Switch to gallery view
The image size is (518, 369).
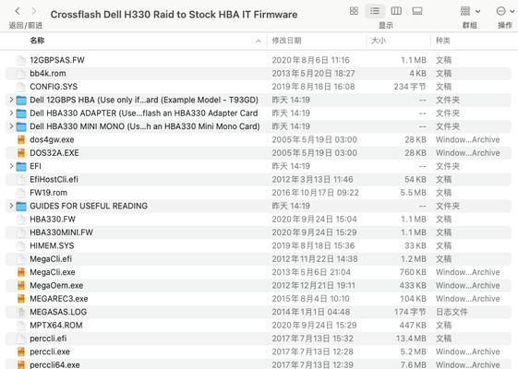[x=417, y=11]
